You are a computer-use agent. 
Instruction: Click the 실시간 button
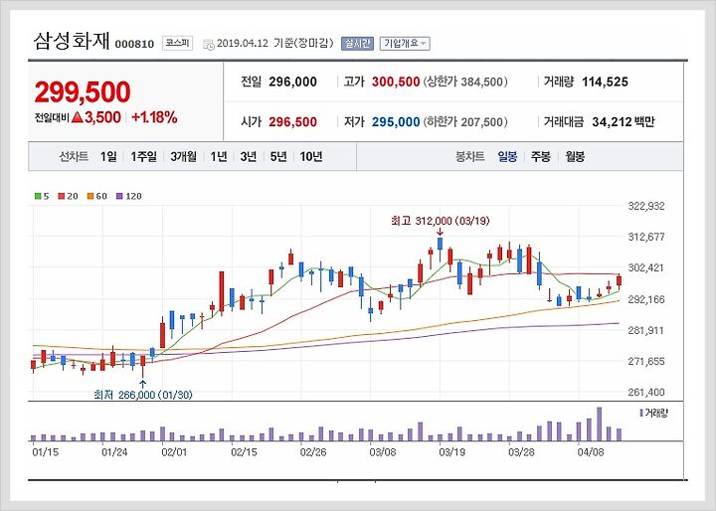(x=358, y=44)
